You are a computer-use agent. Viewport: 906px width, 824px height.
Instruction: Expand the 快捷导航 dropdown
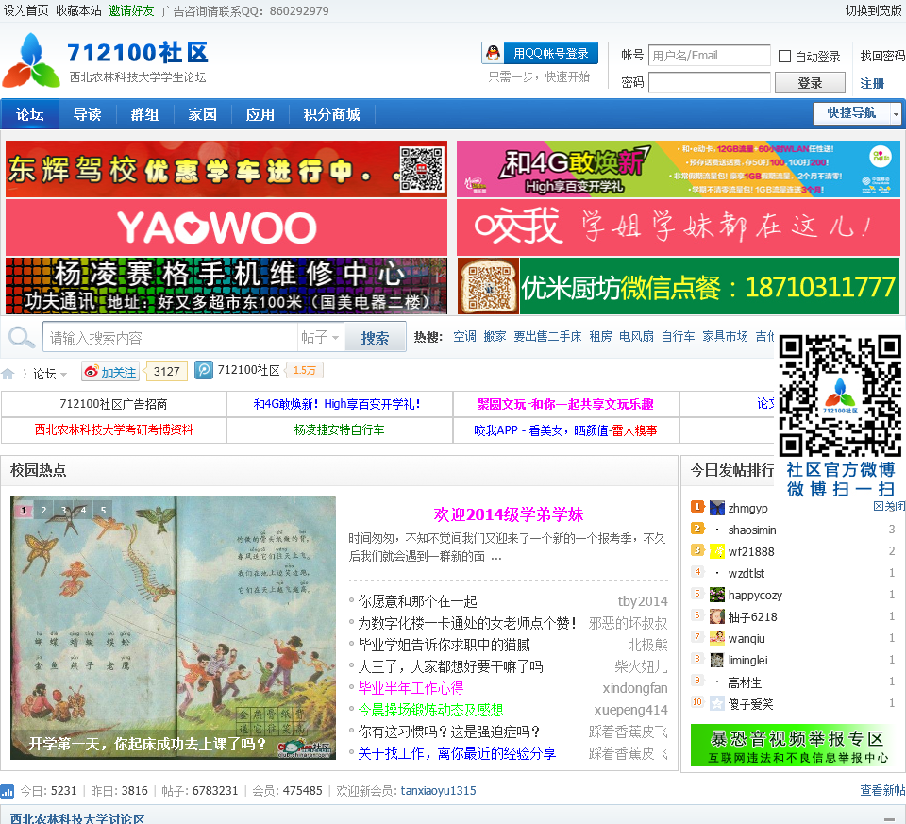pyautogui.click(x=896, y=114)
